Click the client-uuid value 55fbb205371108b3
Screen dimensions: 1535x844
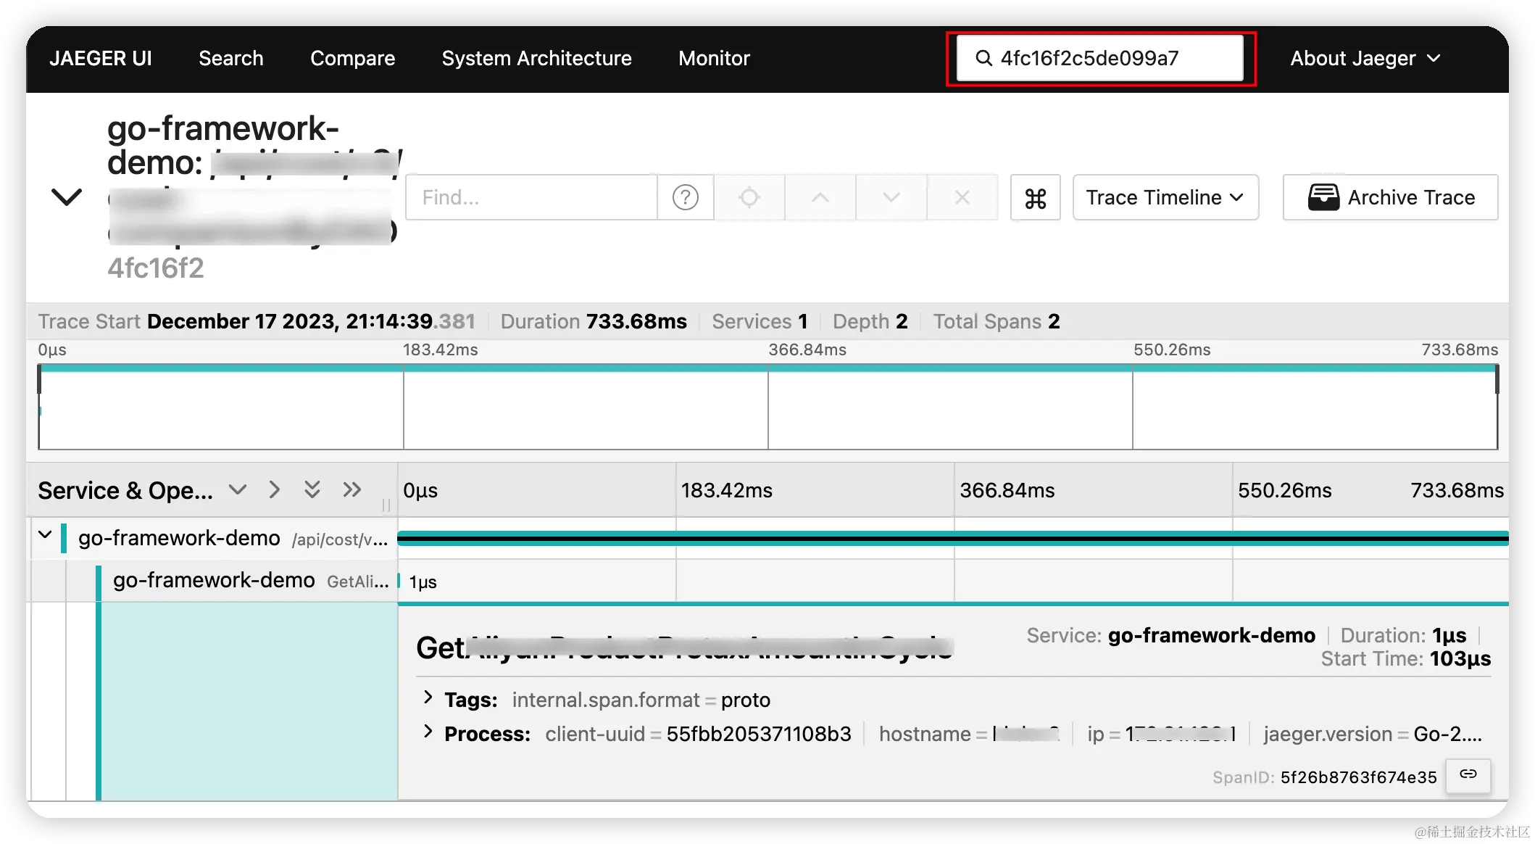759,734
